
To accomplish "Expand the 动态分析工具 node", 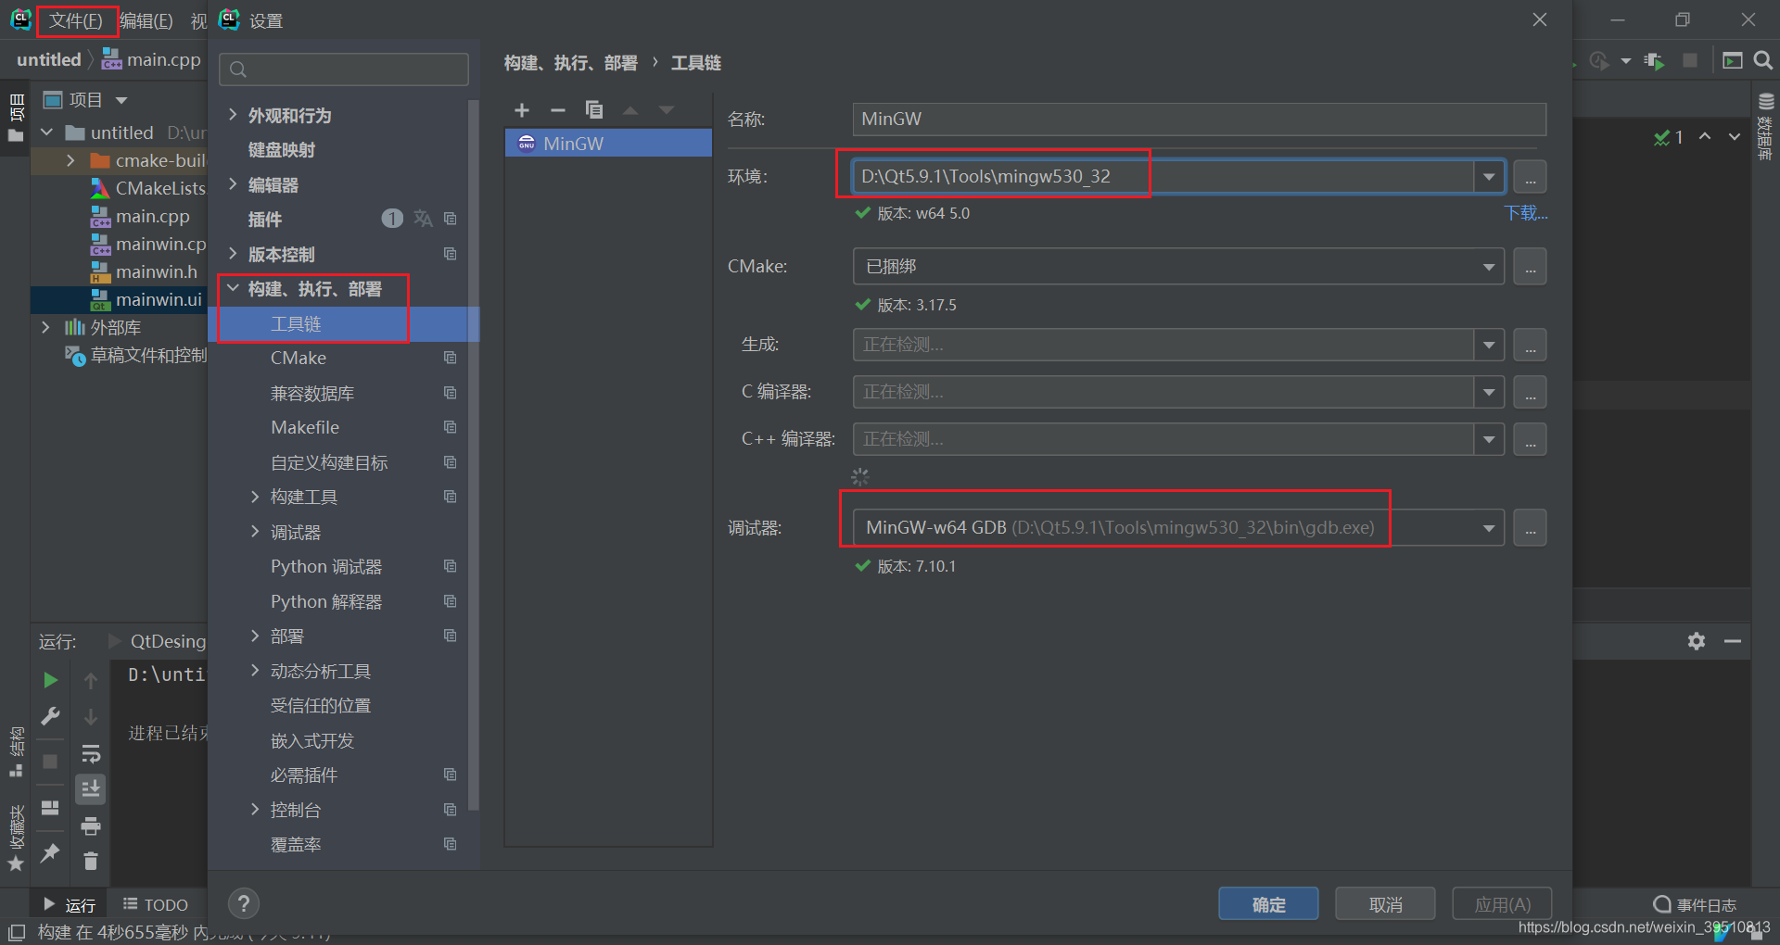I will 255,671.
